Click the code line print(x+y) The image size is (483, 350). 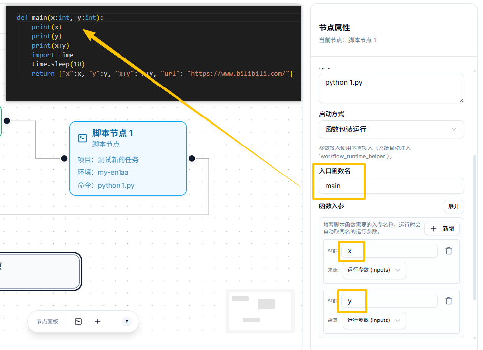tap(51, 46)
